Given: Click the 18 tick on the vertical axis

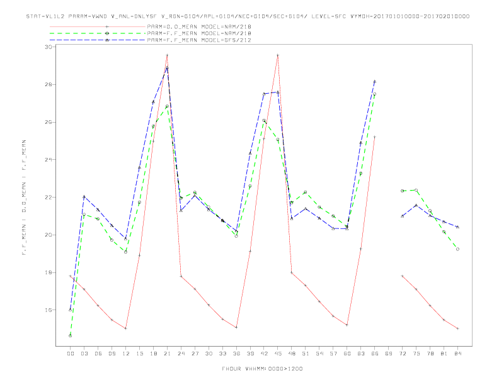Looking at the screenshot, I should coord(49,272).
